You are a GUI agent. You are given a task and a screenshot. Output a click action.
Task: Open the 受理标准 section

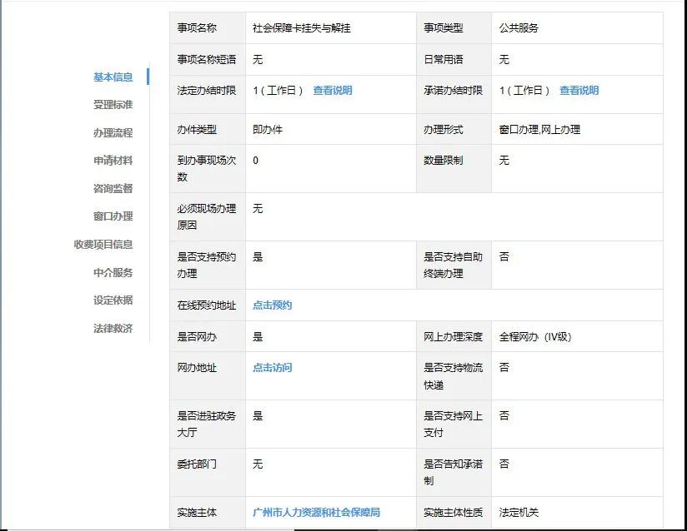(x=113, y=105)
